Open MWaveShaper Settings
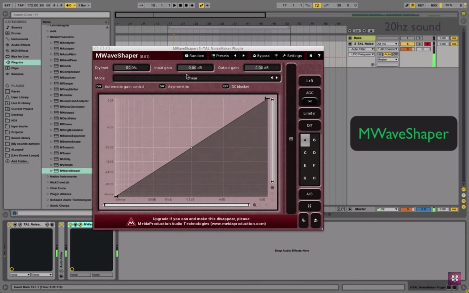Screen dimensions: 469x293 [292, 56]
